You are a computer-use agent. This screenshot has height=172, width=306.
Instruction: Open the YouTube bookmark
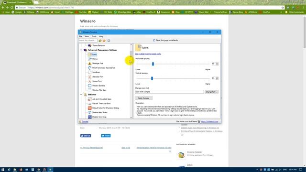pyautogui.click(x=81, y=12)
